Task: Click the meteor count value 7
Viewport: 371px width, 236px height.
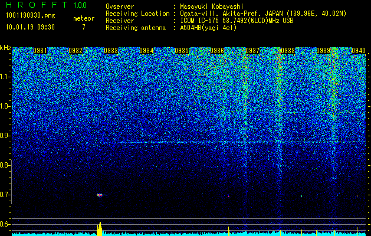Action: click(84, 27)
